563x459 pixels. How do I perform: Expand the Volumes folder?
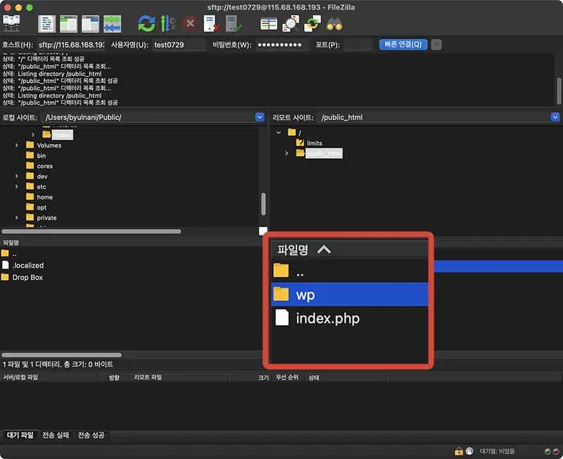[16, 146]
